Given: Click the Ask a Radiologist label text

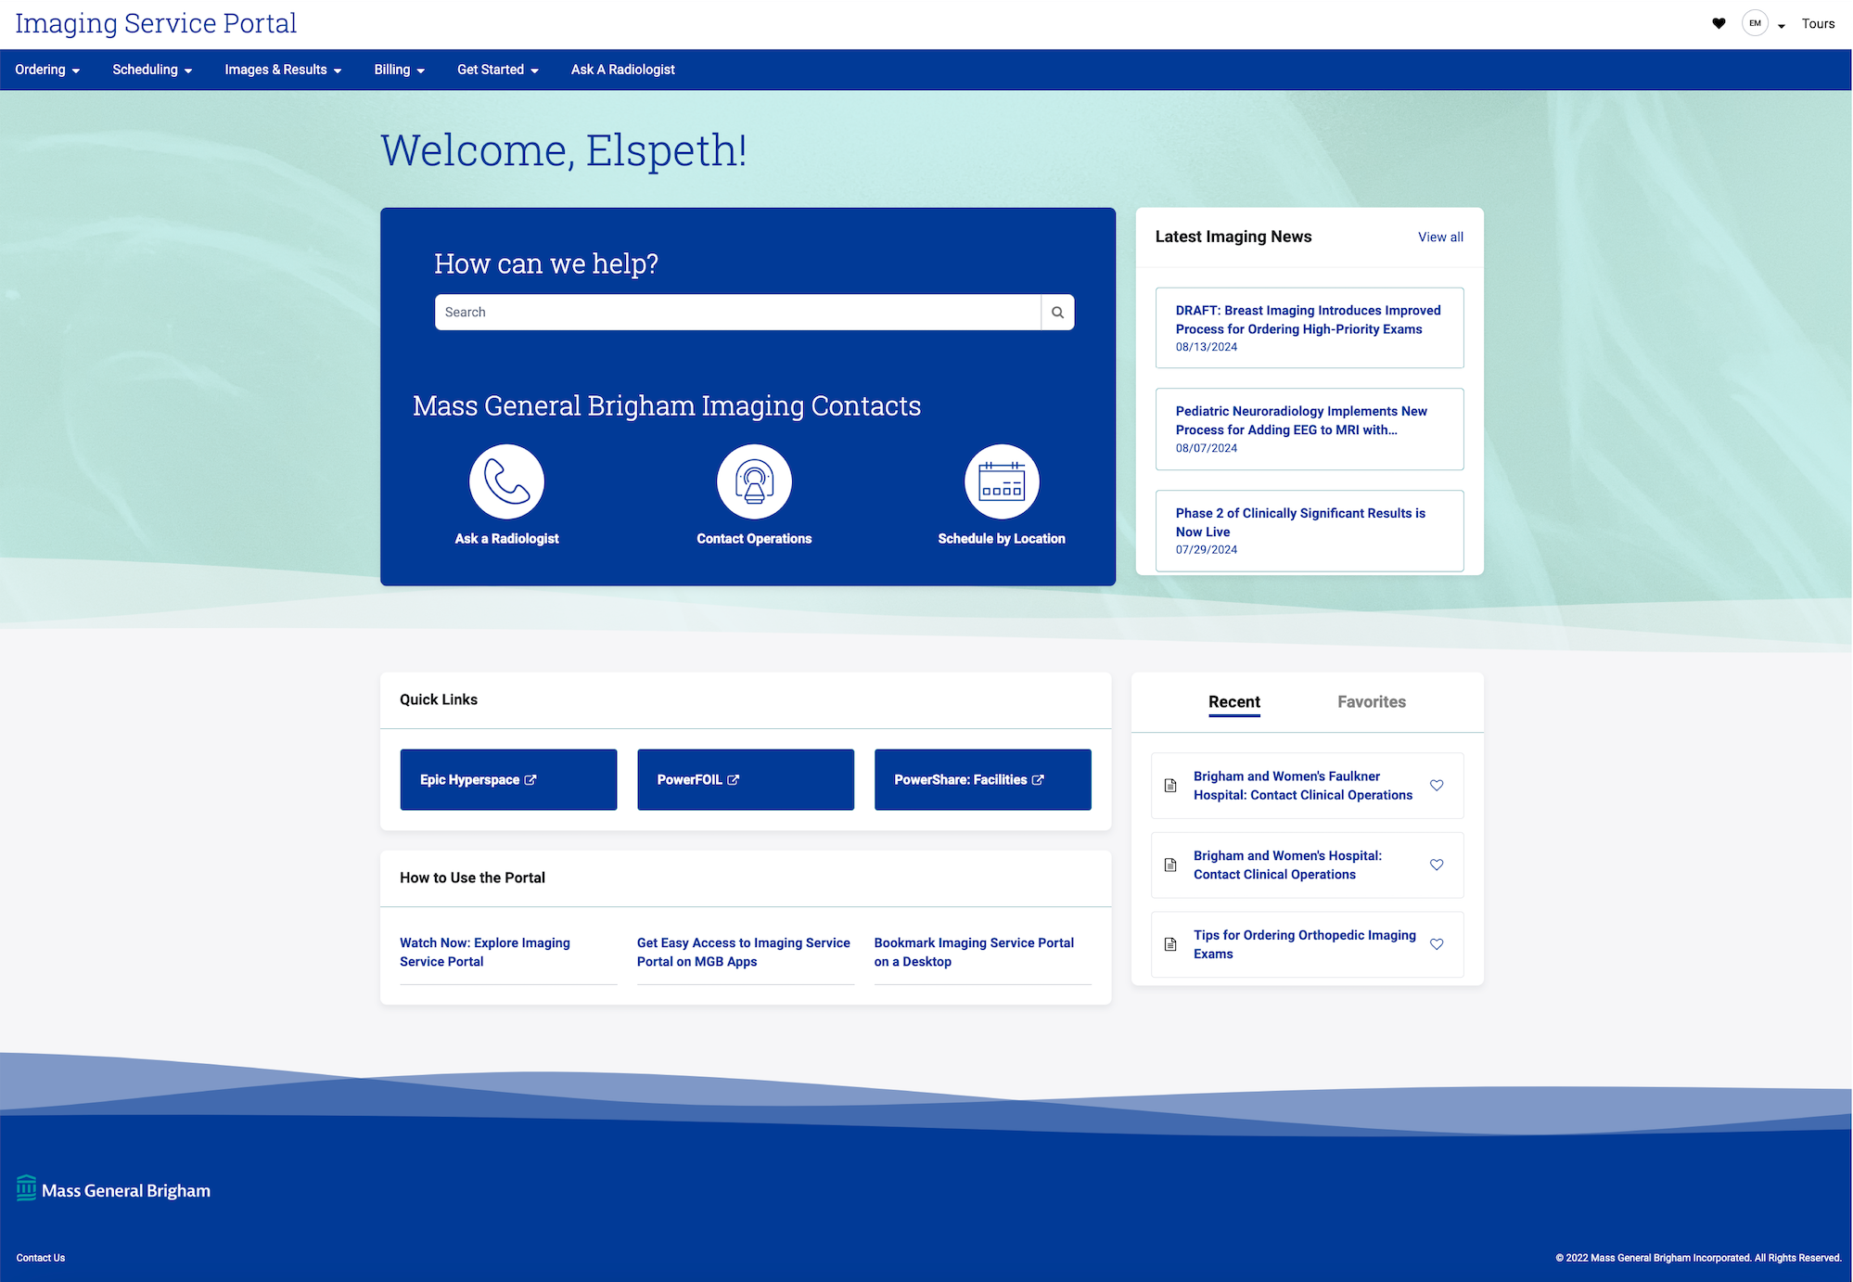Looking at the screenshot, I should (x=506, y=539).
